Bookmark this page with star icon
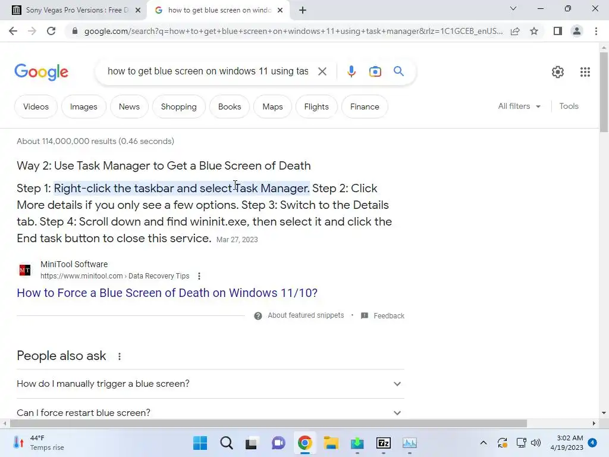 (534, 31)
